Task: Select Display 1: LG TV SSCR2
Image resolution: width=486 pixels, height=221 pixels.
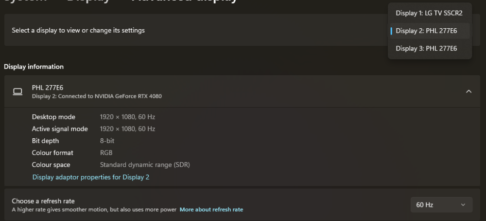Action: (429, 13)
